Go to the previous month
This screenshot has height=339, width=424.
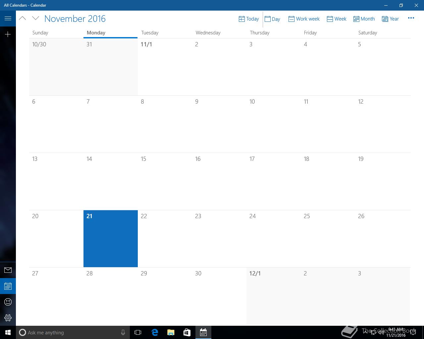[x=23, y=18]
